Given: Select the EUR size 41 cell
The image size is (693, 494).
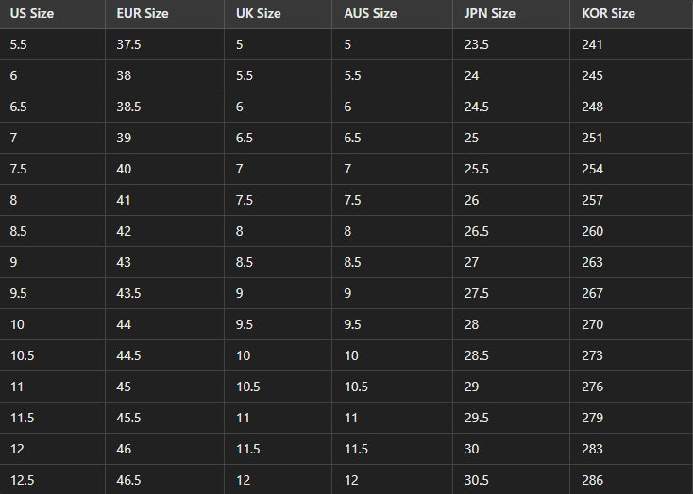Looking at the screenshot, I should [124, 201].
